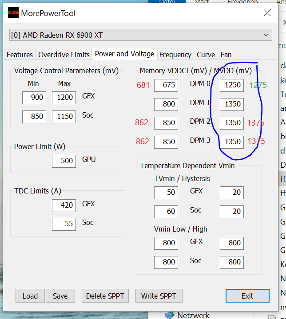Click the DPM 2 VDDCI field 850
This screenshot has height=319, width=286.
166,123
